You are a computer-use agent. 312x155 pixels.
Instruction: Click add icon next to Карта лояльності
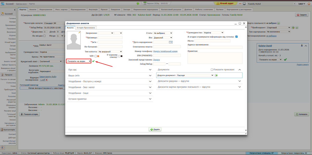pos(278,23)
